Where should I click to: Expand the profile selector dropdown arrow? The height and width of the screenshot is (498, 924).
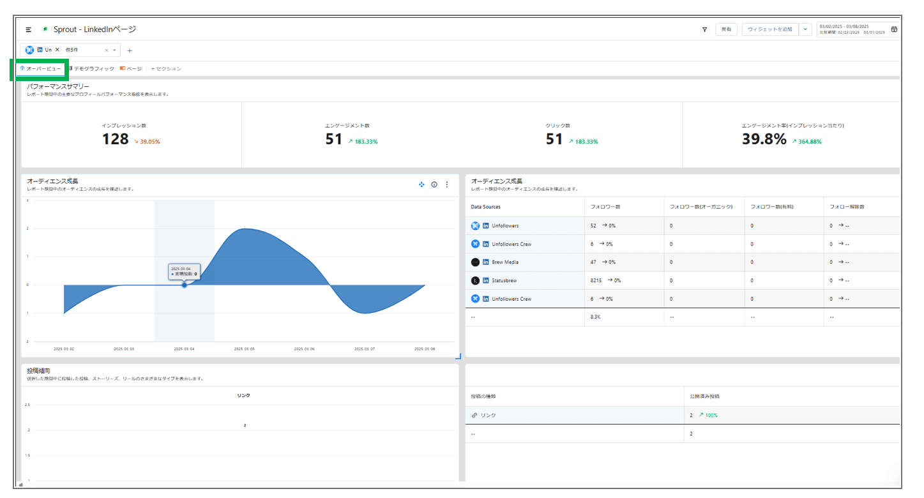coord(115,50)
